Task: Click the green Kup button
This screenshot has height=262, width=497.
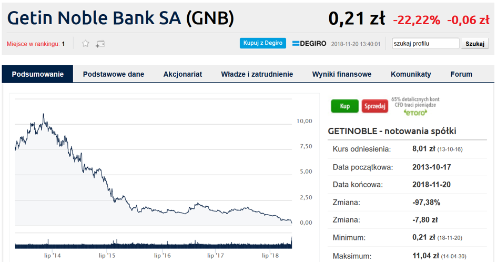Action: pyautogui.click(x=344, y=106)
